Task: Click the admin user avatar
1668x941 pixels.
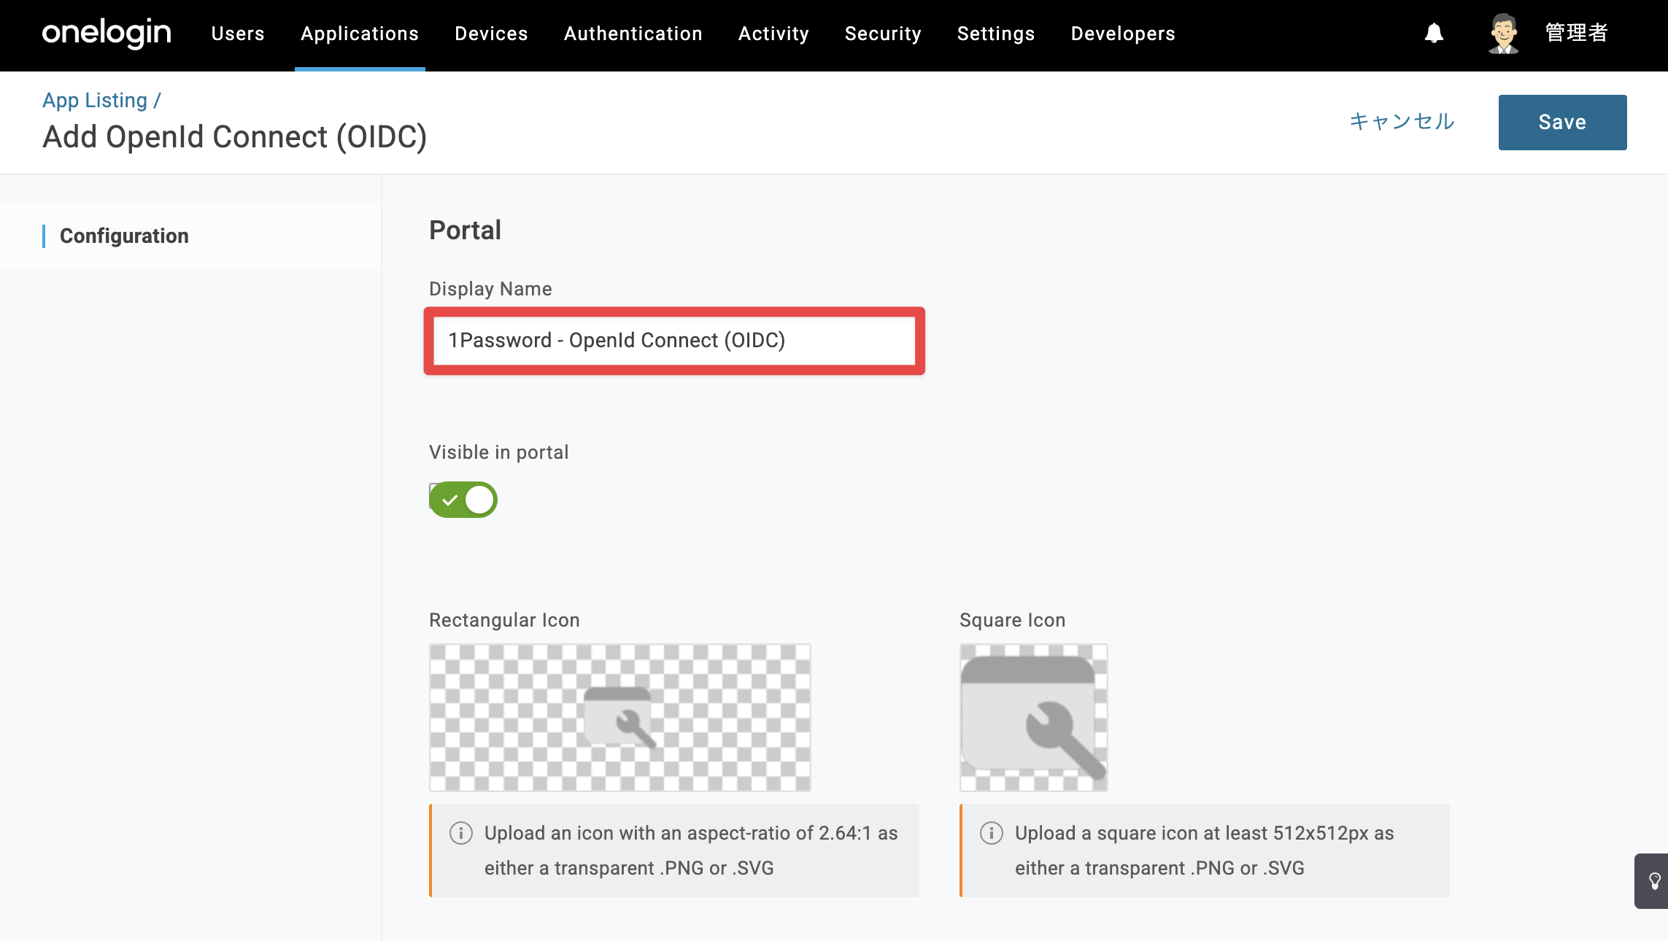Action: point(1503,34)
